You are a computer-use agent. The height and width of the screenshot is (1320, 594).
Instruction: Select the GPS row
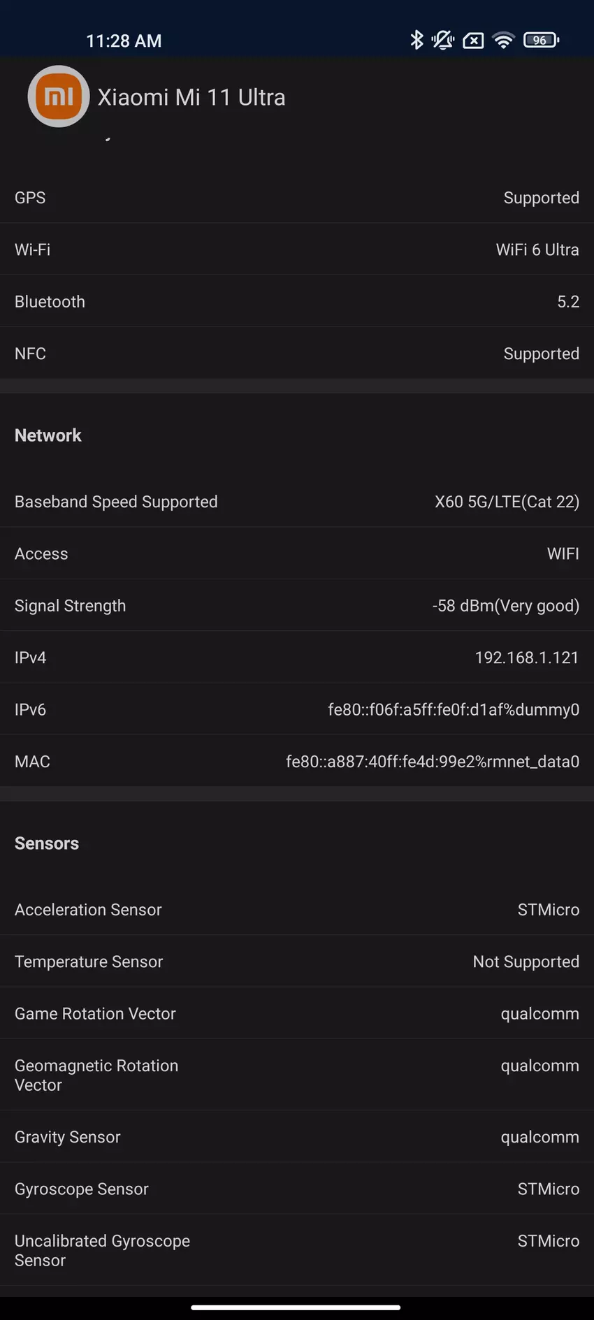click(x=296, y=198)
